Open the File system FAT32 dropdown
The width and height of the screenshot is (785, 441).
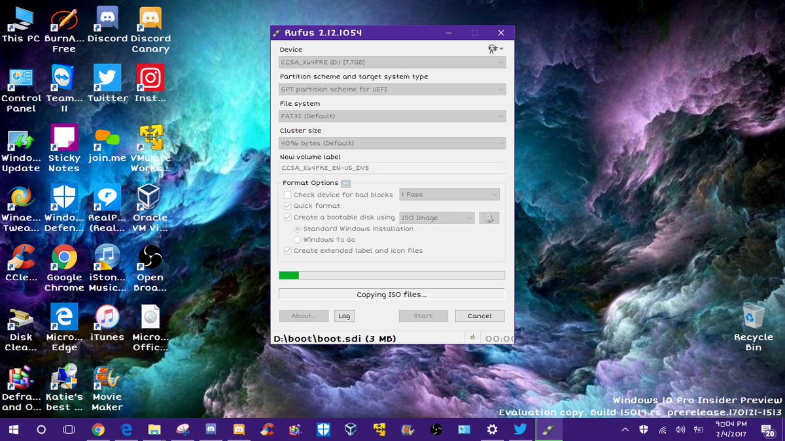pos(392,116)
